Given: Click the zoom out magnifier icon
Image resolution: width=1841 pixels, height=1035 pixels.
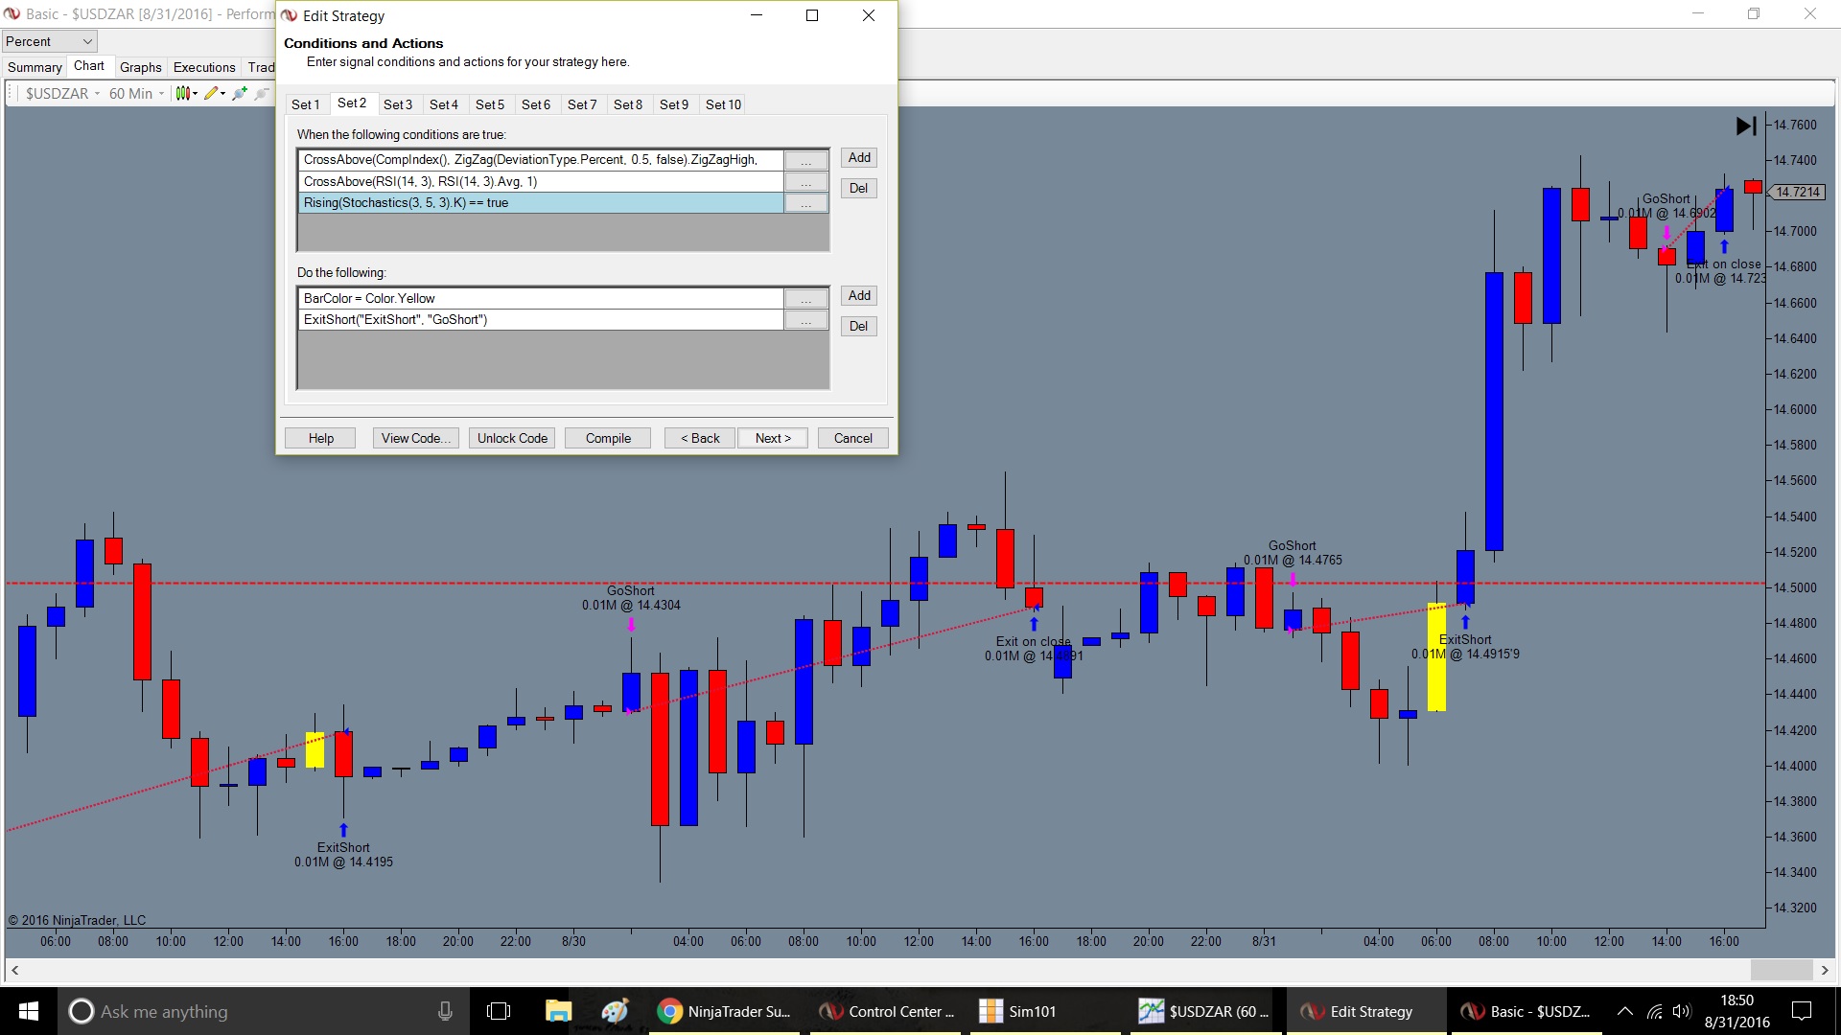Looking at the screenshot, I should [261, 93].
